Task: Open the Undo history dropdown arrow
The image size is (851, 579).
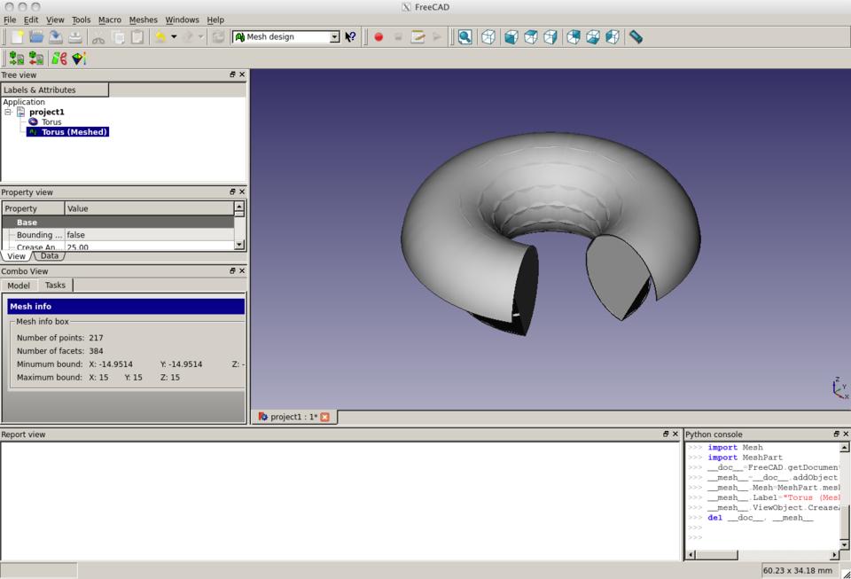Action: point(174,36)
